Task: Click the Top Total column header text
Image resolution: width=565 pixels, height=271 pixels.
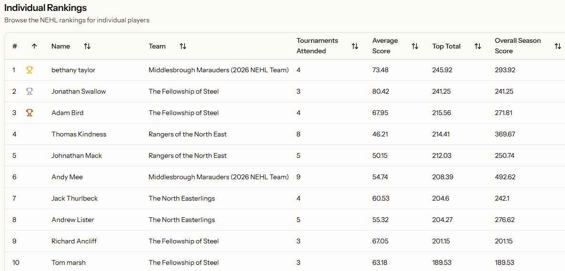Action: 446,46
